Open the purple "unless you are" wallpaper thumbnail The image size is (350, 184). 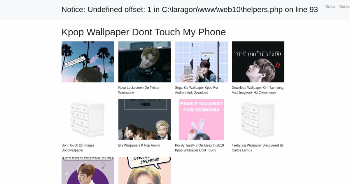point(88,171)
